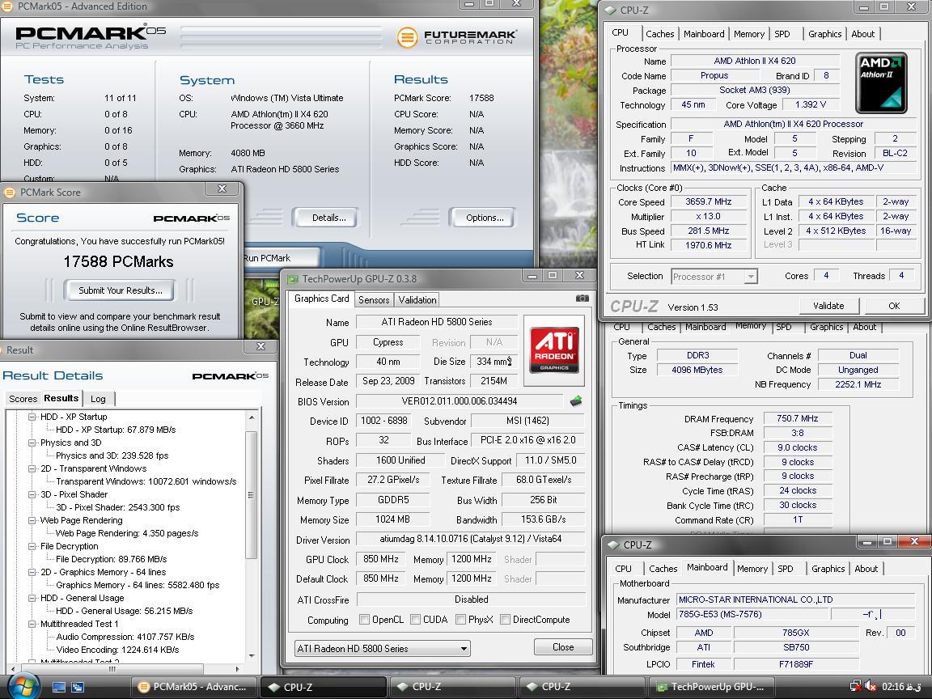Viewport: 932px width, 699px height.
Task: Click Close button in GPU-Z
Action: (x=563, y=646)
